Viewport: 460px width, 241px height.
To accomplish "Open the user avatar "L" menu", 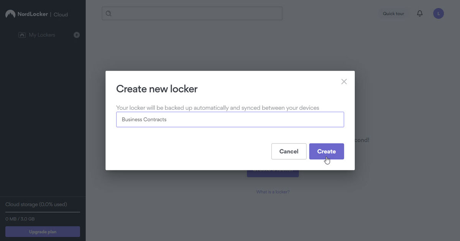I will (439, 13).
